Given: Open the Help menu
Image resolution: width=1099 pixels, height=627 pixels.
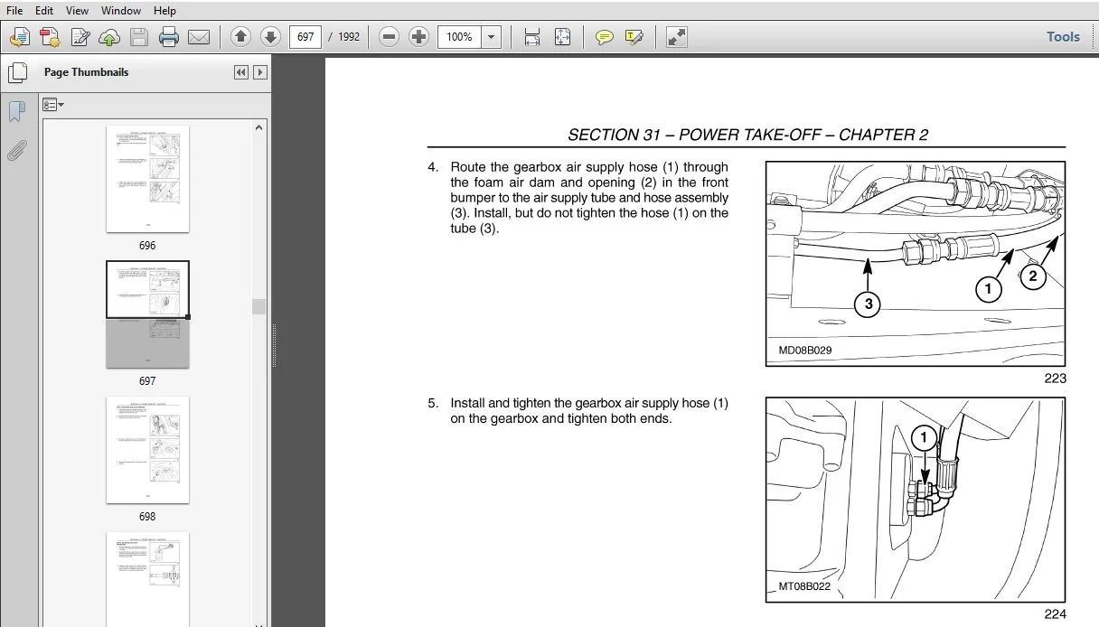Looking at the screenshot, I should [164, 11].
